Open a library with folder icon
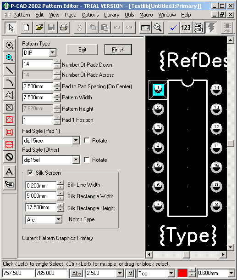This screenshot has width=237, height=280. coord(39,28)
